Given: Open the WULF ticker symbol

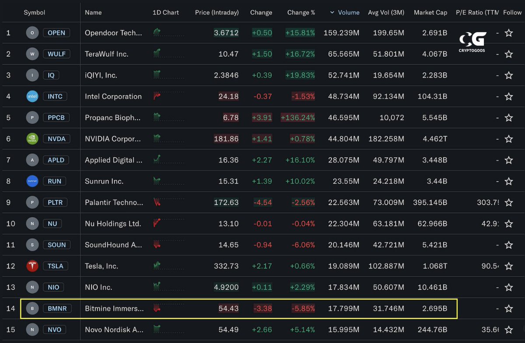Looking at the screenshot, I should [56, 54].
